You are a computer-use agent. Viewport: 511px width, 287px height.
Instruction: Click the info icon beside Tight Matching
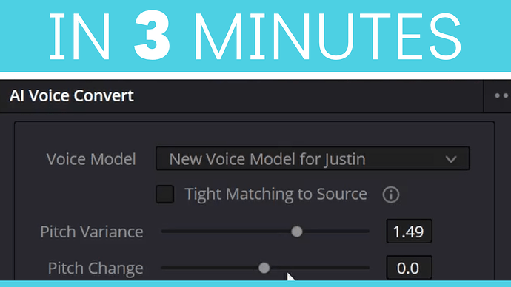tap(391, 195)
